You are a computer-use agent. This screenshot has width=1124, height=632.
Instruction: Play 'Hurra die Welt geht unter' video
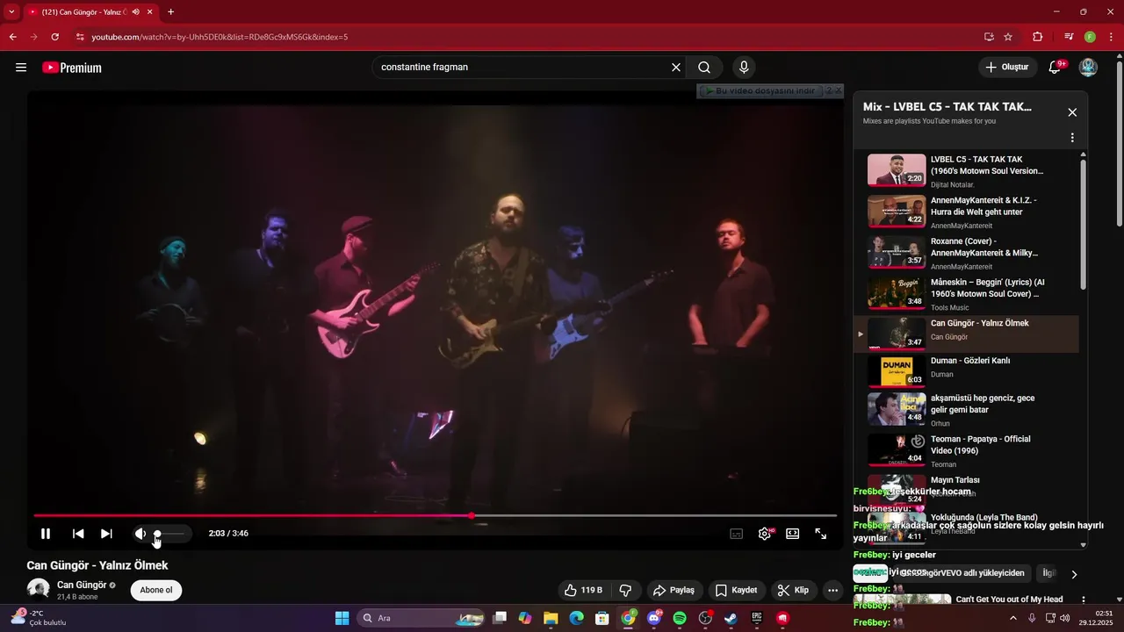click(x=966, y=212)
